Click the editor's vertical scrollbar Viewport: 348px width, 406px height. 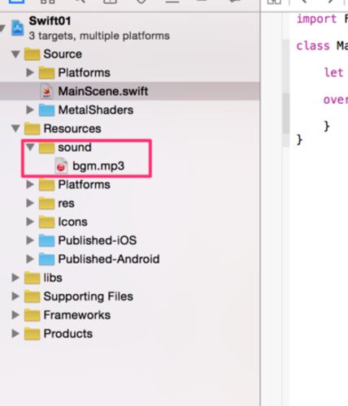tap(285, 93)
